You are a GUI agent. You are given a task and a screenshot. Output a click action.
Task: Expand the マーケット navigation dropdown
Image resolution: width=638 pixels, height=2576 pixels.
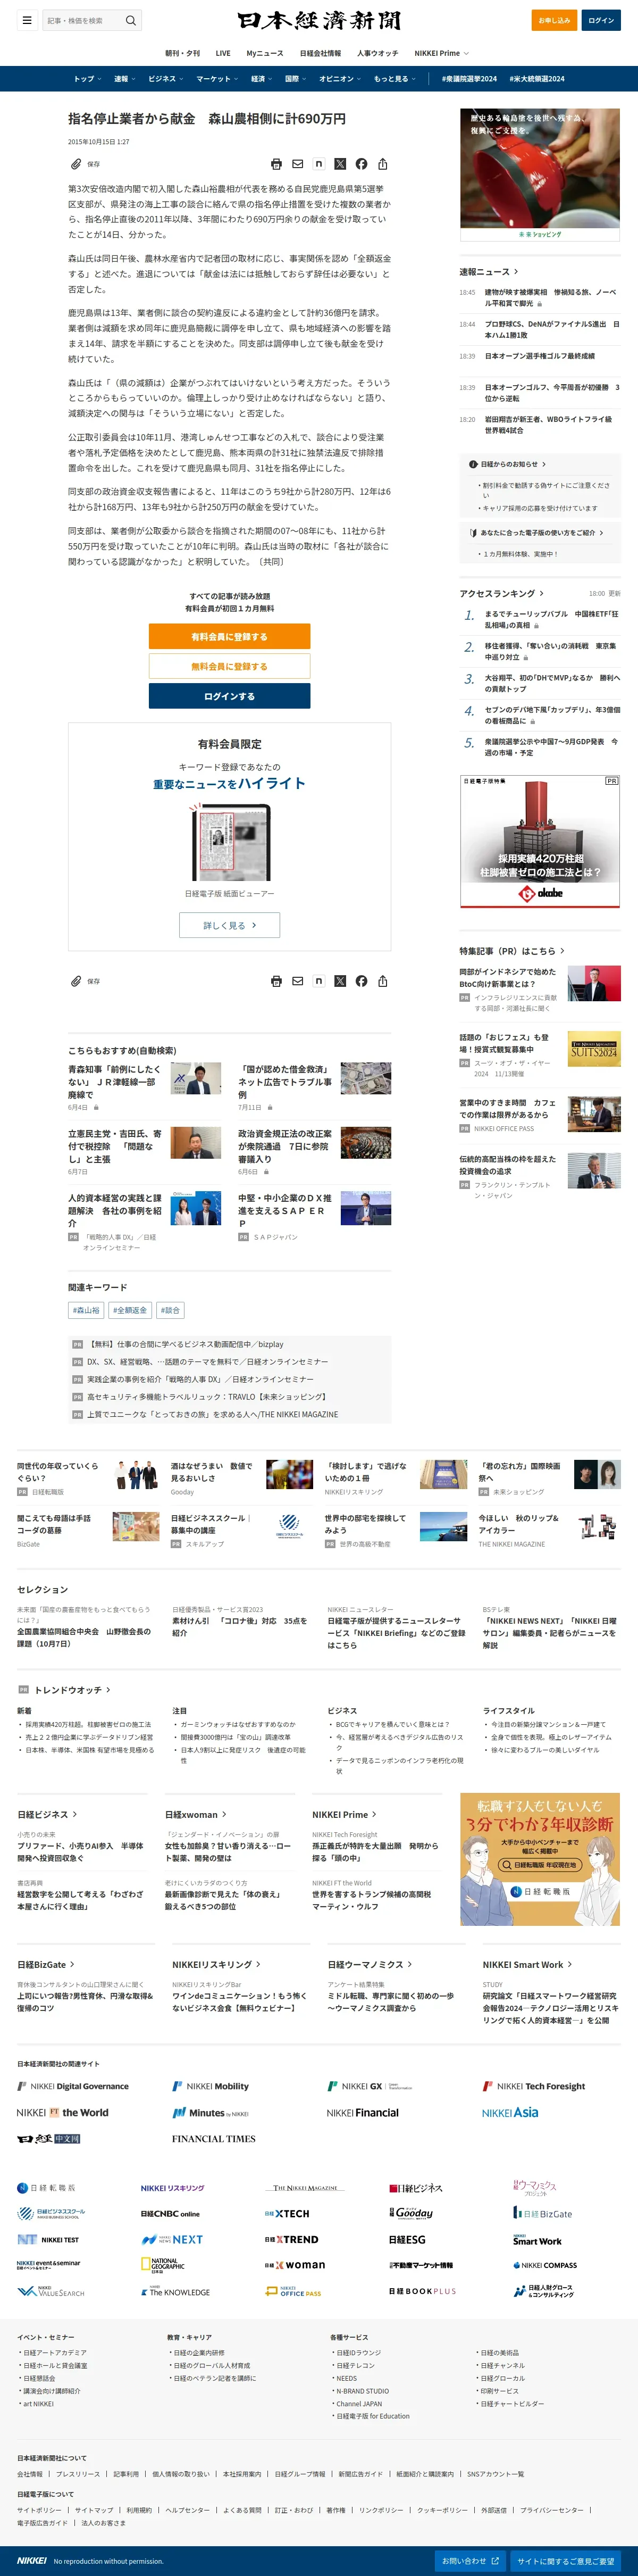pyautogui.click(x=217, y=79)
